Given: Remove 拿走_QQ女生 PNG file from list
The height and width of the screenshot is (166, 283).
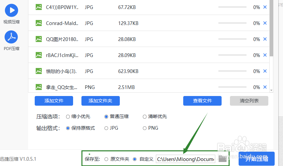Looking at the screenshot, I should [265, 87].
